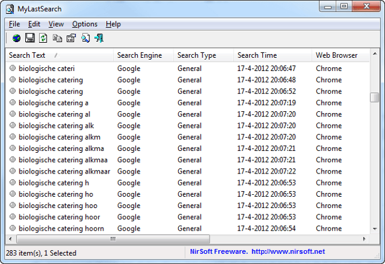This screenshot has width=385, height=264.
Task: Click the horizontal scrollbar thumb
Action: pyautogui.click(x=113, y=239)
